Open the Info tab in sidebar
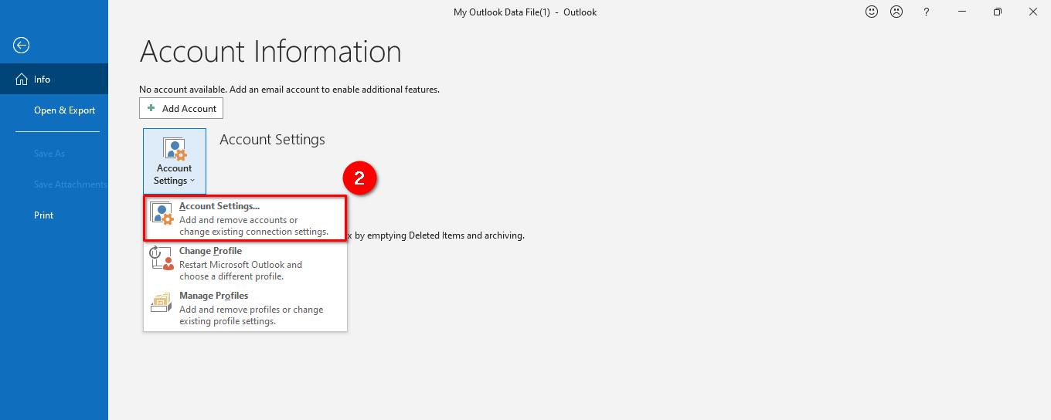This screenshot has height=420, width=1051. tap(54, 79)
